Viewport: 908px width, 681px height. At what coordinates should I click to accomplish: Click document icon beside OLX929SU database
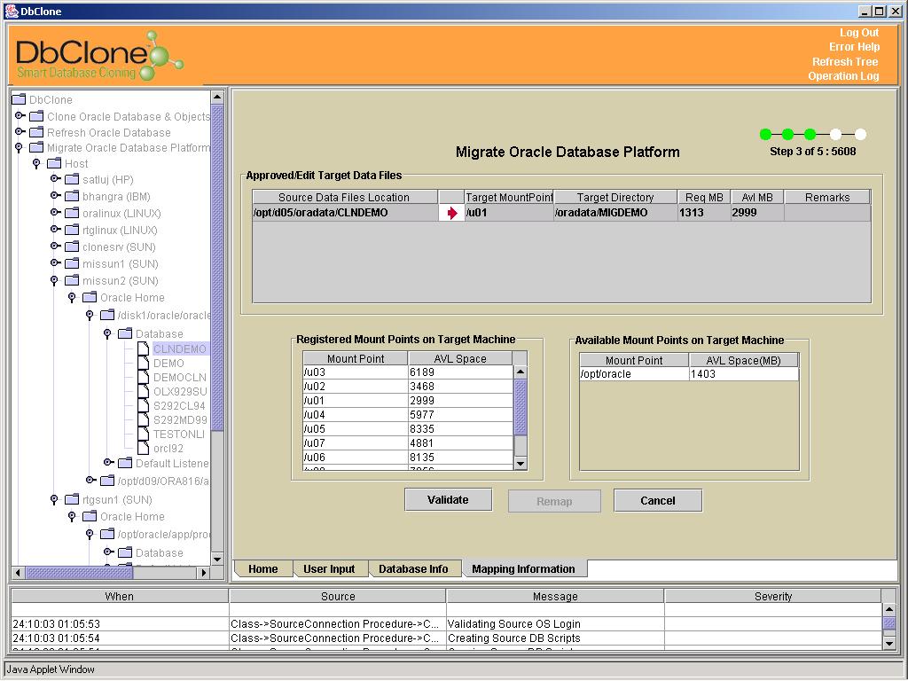coord(144,391)
